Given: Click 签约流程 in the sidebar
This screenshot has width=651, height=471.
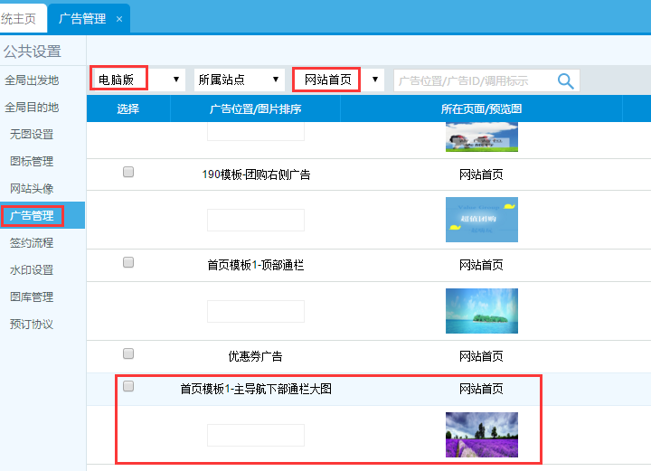Looking at the screenshot, I should [x=32, y=243].
